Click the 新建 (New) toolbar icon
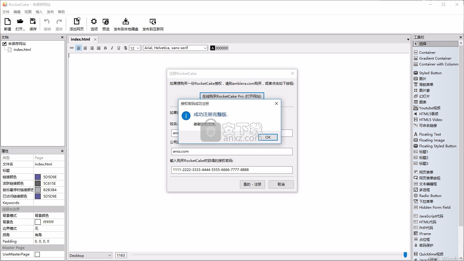The height and width of the screenshot is (261, 464). pos(7,22)
